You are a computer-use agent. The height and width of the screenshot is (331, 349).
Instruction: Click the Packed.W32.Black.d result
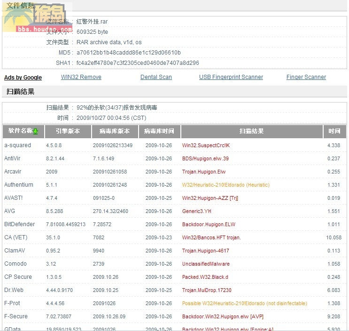tap(205, 277)
